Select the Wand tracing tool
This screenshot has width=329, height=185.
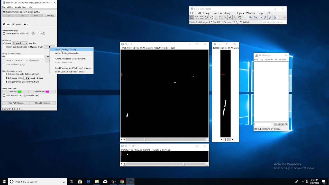(225, 17)
